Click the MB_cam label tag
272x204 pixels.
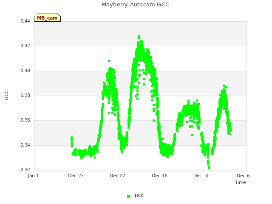(47, 18)
